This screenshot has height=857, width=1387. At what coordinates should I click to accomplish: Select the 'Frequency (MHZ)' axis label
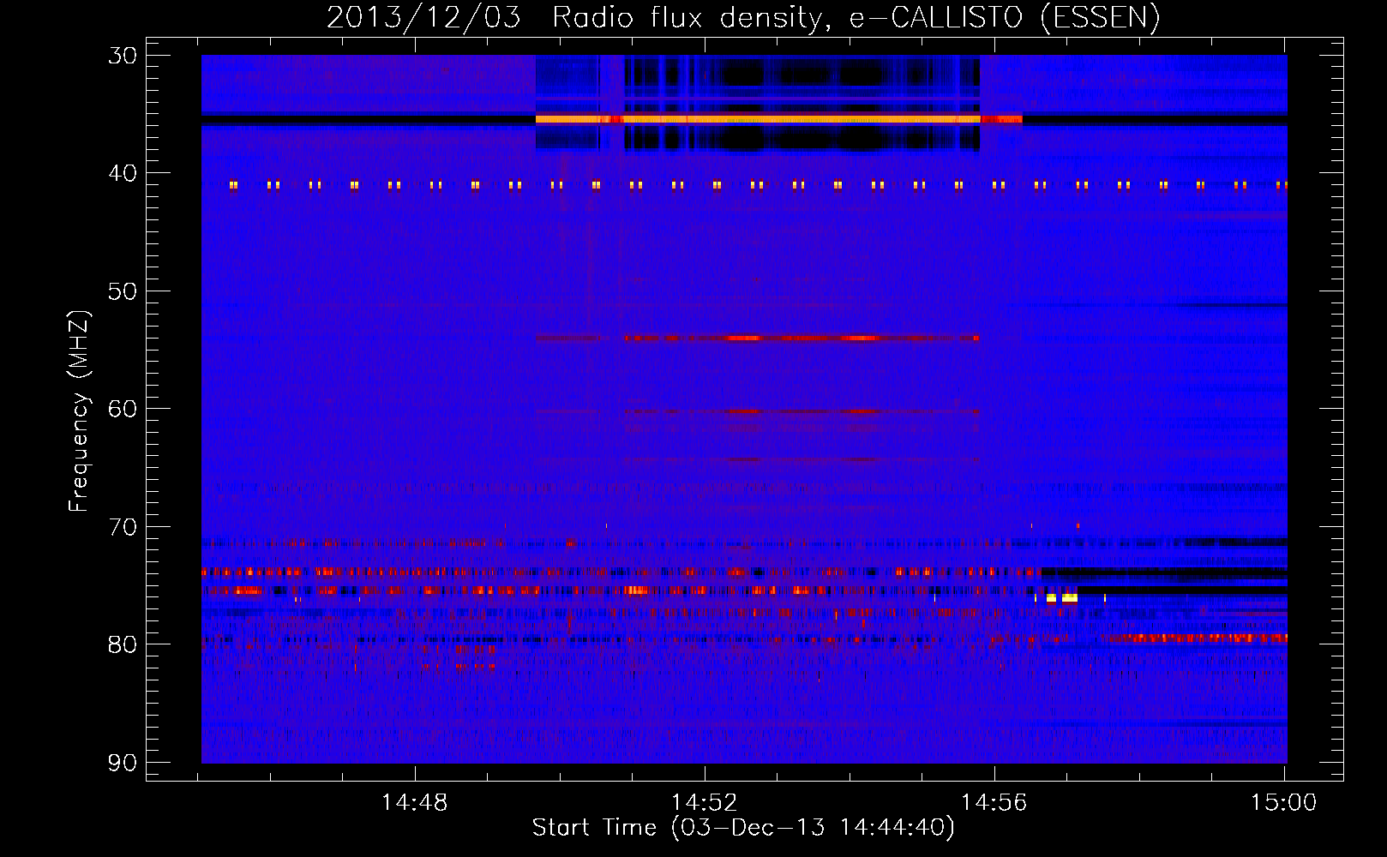(x=79, y=411)
